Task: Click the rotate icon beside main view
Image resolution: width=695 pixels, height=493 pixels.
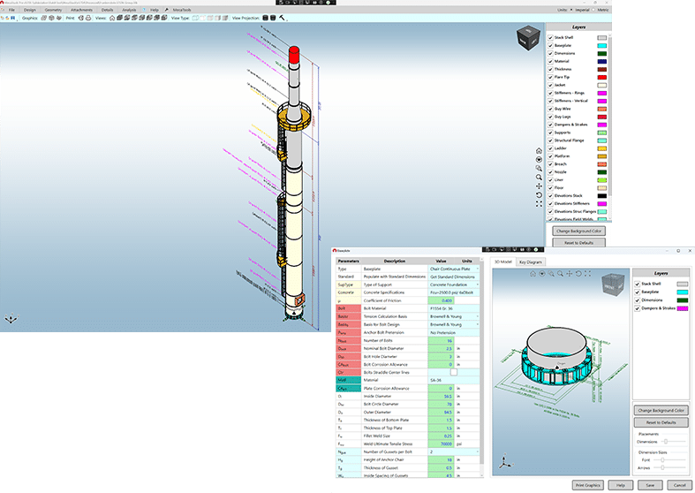Action: coord(539,195)
